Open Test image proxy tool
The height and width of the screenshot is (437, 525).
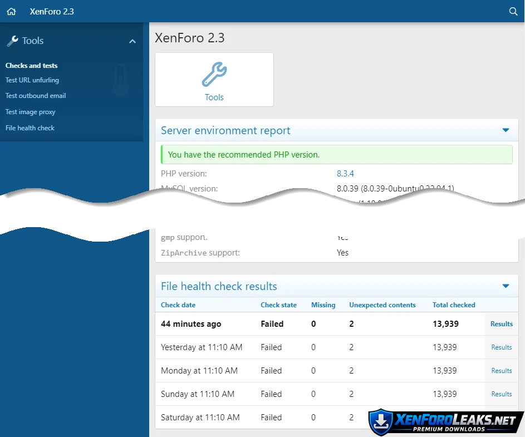pyautogui.click(x=31, y=112)
